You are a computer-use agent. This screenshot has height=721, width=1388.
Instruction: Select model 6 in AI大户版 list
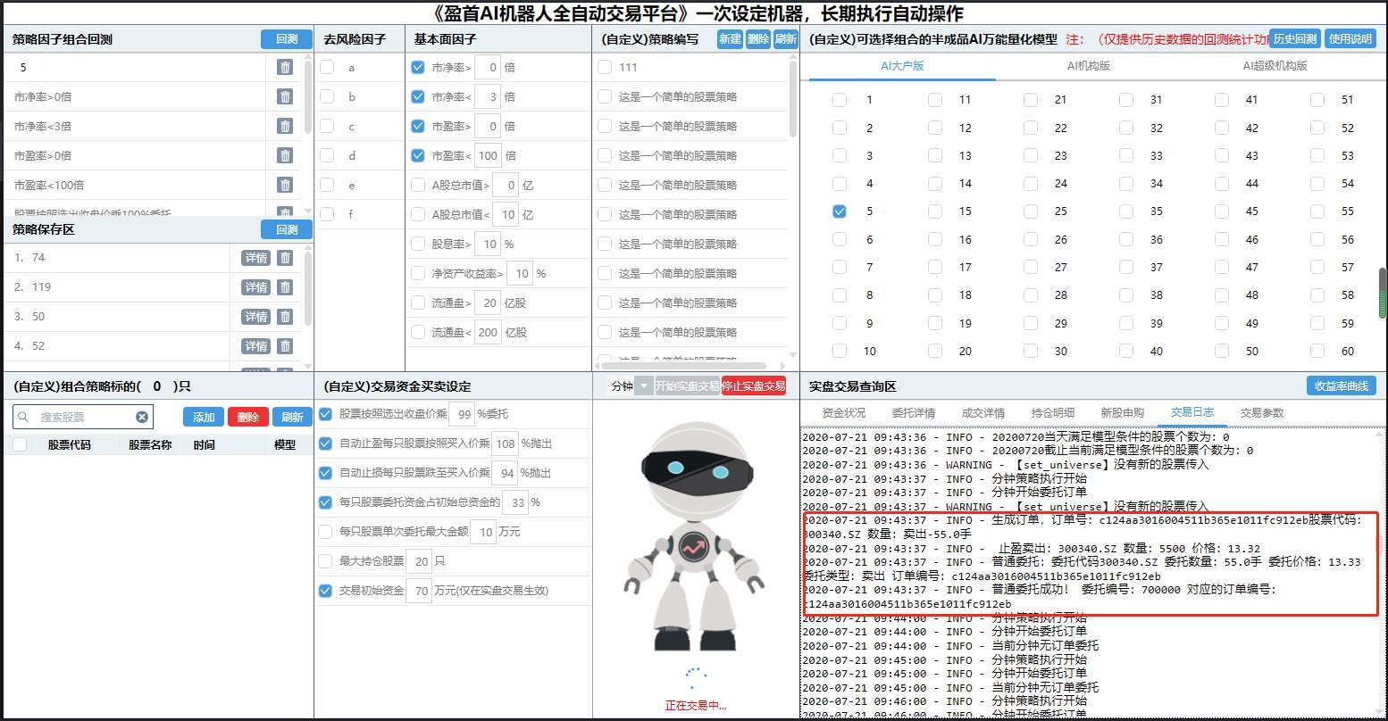[840, 239]
